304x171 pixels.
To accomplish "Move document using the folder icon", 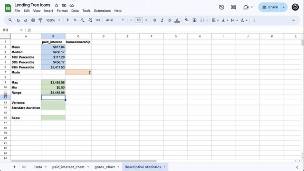I will tap(64, 5).
